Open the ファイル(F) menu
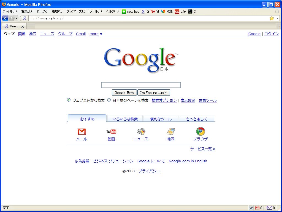282x212 pixels. (x=10, y=11)
